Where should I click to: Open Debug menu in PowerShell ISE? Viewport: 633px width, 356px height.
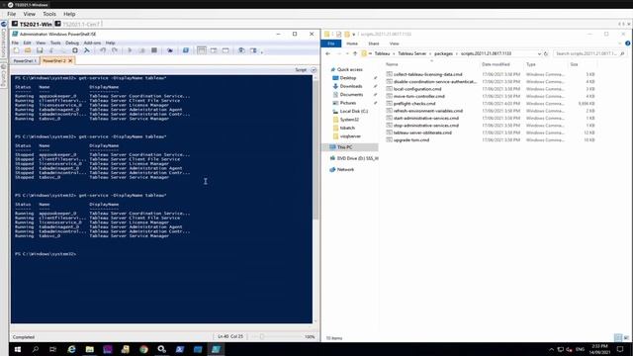(x=72, y=43)
